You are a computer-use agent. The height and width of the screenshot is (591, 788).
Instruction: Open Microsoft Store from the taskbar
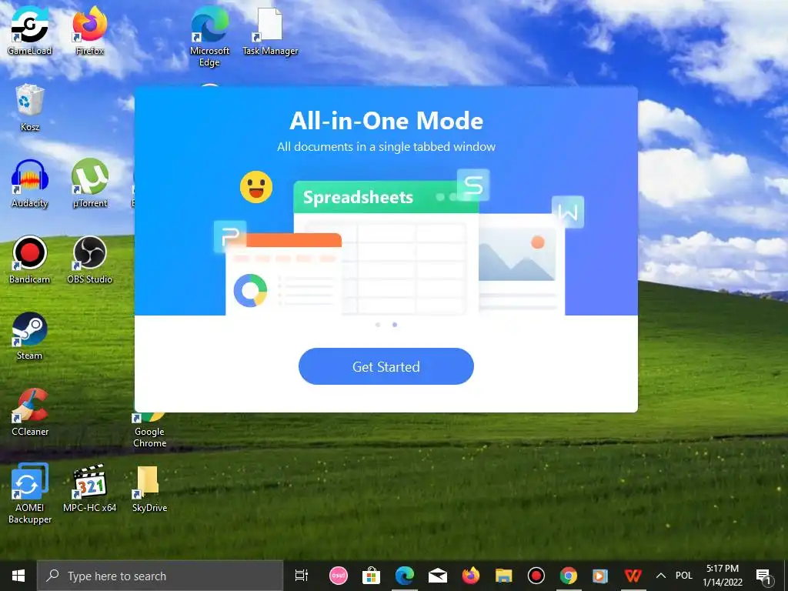[x=372, y=576]
